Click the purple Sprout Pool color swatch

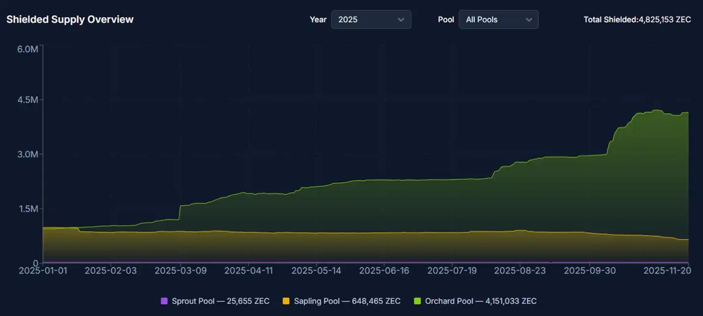[x=163, y=301]
